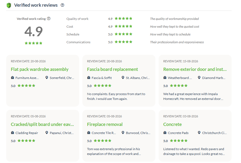Click location pin beside St. Albans
The height and width of the screenshot is (163, 241).
click(x=123, y=78)
